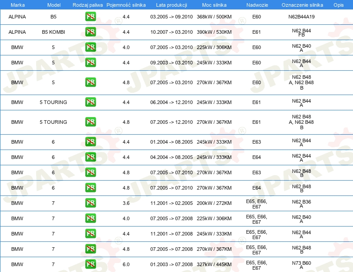Click the 06.2004 -> 12.2010 production dates
Viewport: 353px width, 272px height.
(172, 102)
